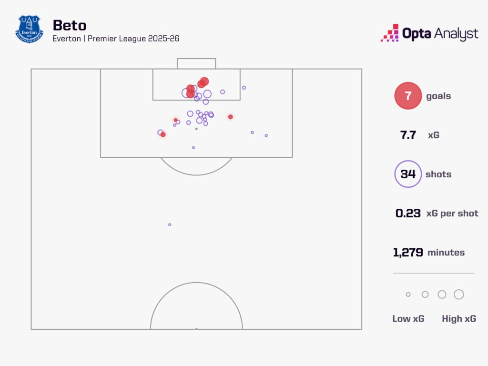Select the smallest legend circle for low xG
488x366 pixels.
coord(408,295)
